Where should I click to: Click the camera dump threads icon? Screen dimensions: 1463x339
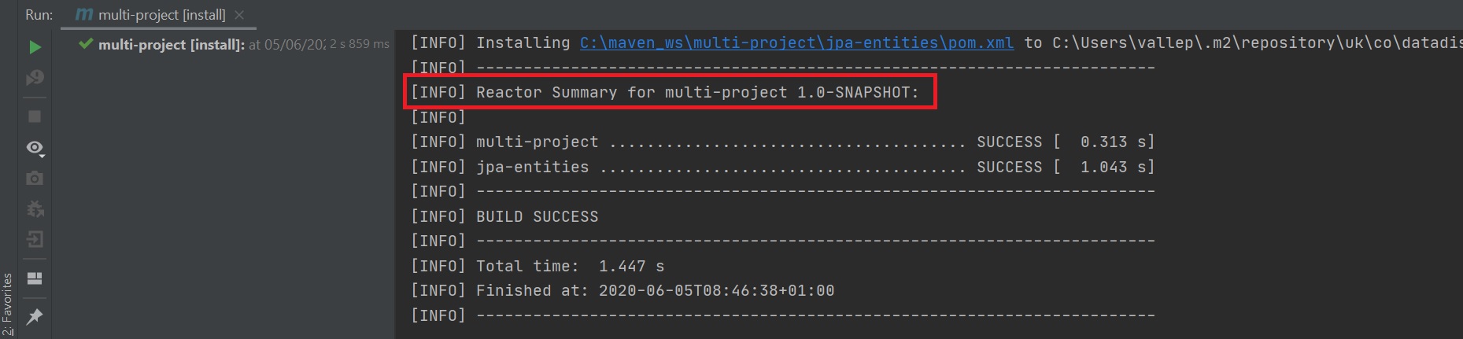pos(35,179)
